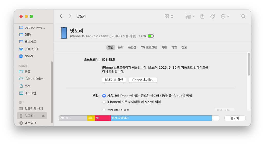Click the iPhone 초기화... button
The height and width of the screenshot is (145, 265).
(143, 80)
